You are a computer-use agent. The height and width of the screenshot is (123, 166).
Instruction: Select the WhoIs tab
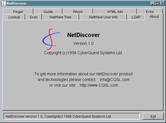pyautogui.click(x=78, y=12)
